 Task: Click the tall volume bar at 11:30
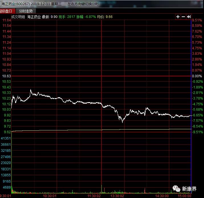[102, 189]
